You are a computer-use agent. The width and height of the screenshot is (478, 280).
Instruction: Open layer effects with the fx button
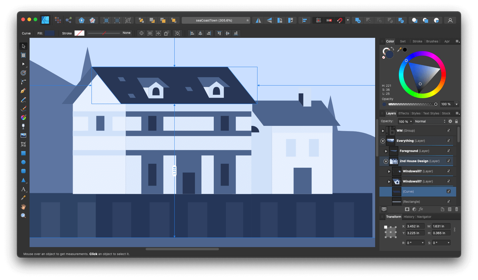421,209
